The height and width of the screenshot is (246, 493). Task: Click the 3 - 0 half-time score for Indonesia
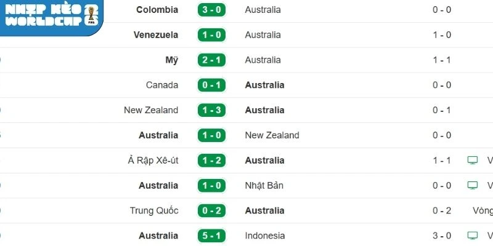[442, 236]
